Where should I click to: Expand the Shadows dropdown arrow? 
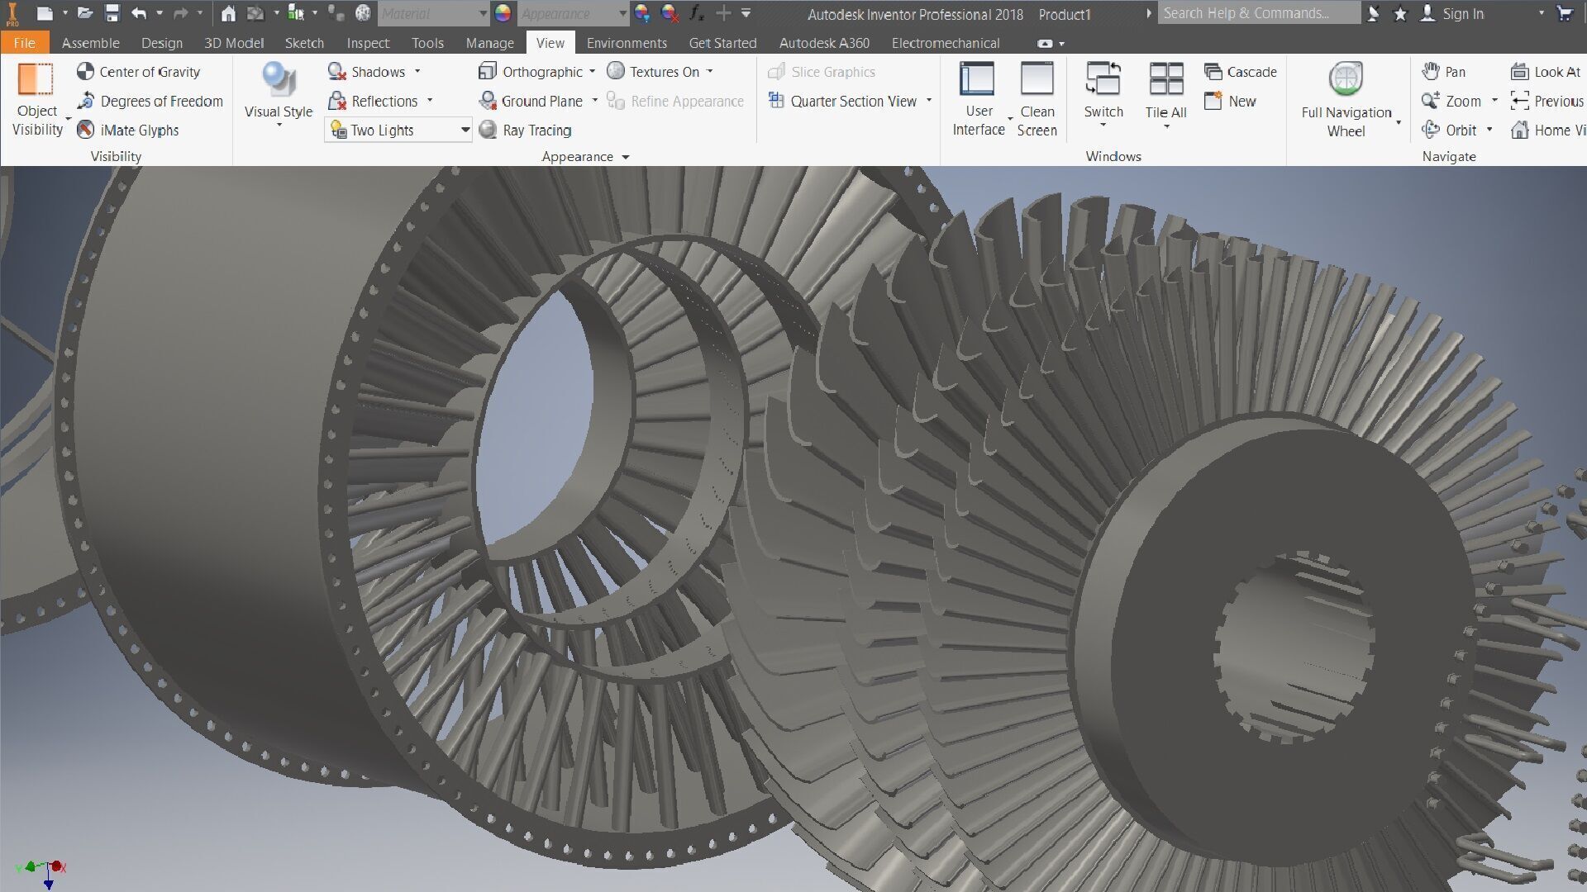[417, 72]
